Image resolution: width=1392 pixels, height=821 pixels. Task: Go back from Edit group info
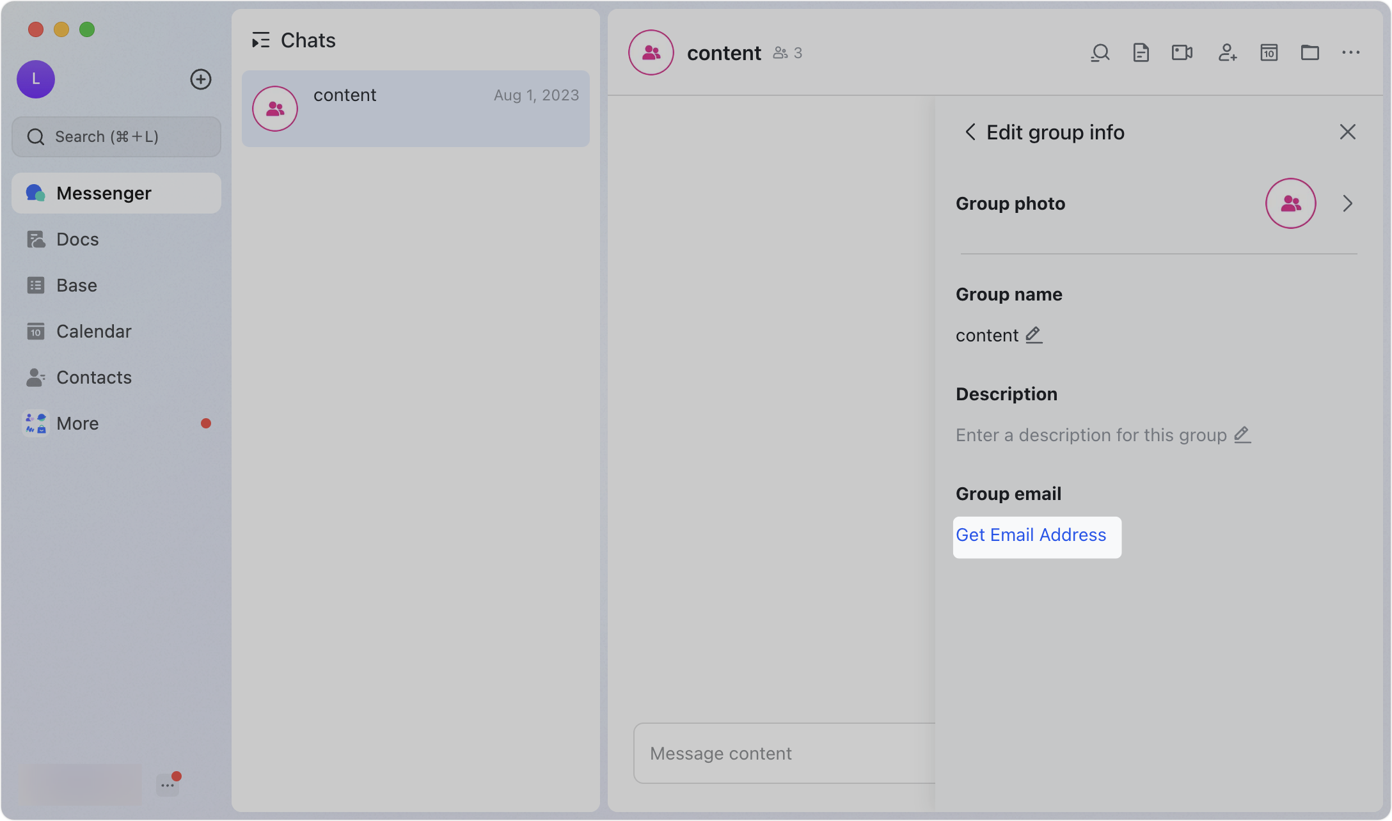point(970,132)
